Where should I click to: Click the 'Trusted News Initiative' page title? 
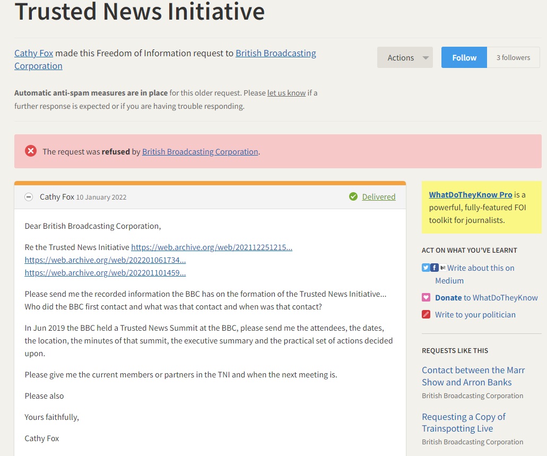click(140, 11)
